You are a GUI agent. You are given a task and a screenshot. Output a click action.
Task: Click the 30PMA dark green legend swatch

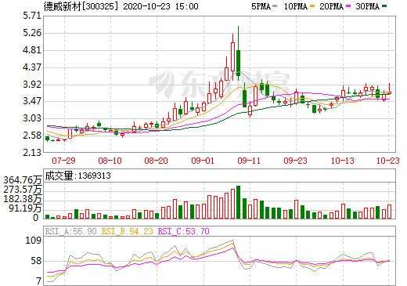[x=384, y=6]
